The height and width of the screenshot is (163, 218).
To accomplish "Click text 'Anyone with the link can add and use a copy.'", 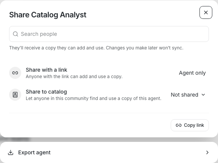I will click(74, 77).
